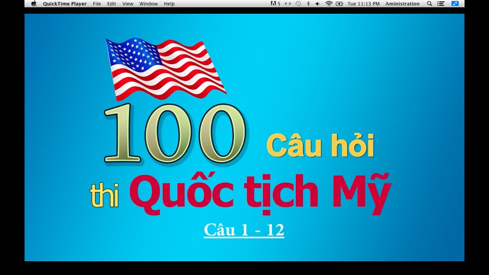Open the QuickTime Player application menu

[65, 4]
